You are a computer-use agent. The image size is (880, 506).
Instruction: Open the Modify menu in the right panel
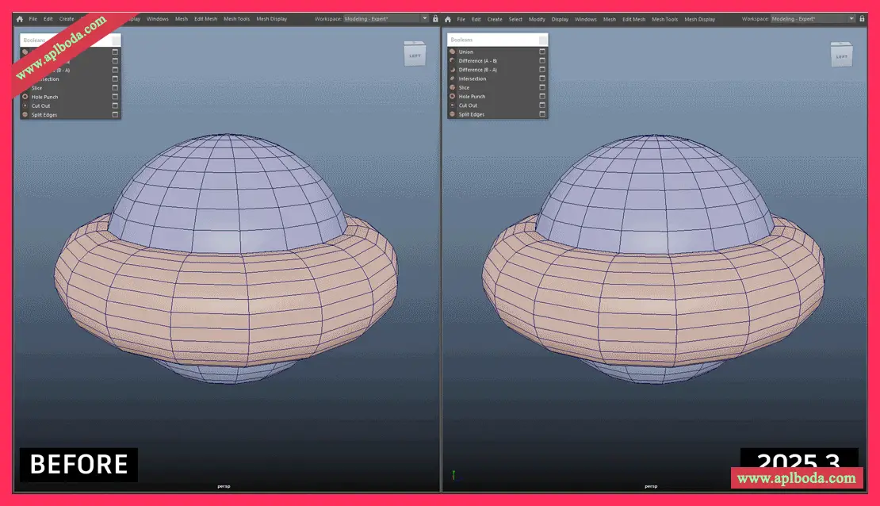(x=537, y=19)
